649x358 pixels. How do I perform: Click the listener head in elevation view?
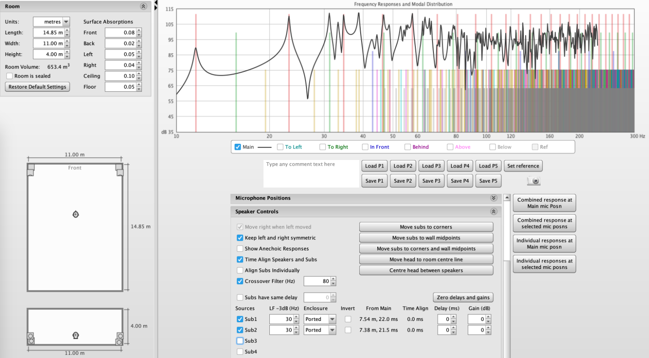tap(76, 335)
